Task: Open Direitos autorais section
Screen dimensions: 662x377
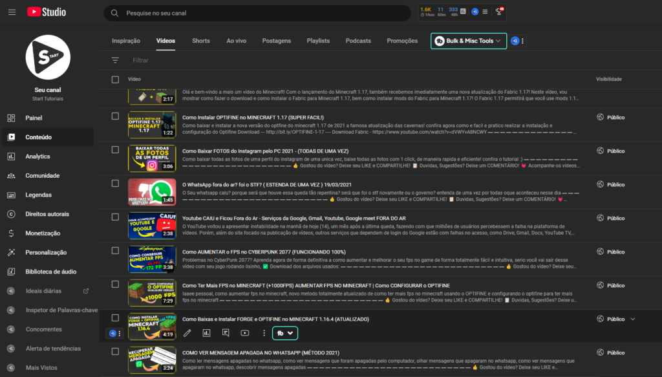Action: [48, 214]
